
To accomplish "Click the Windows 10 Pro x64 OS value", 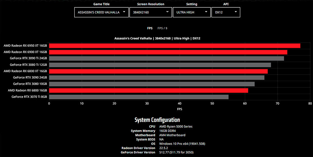I will tap(182, 144).
